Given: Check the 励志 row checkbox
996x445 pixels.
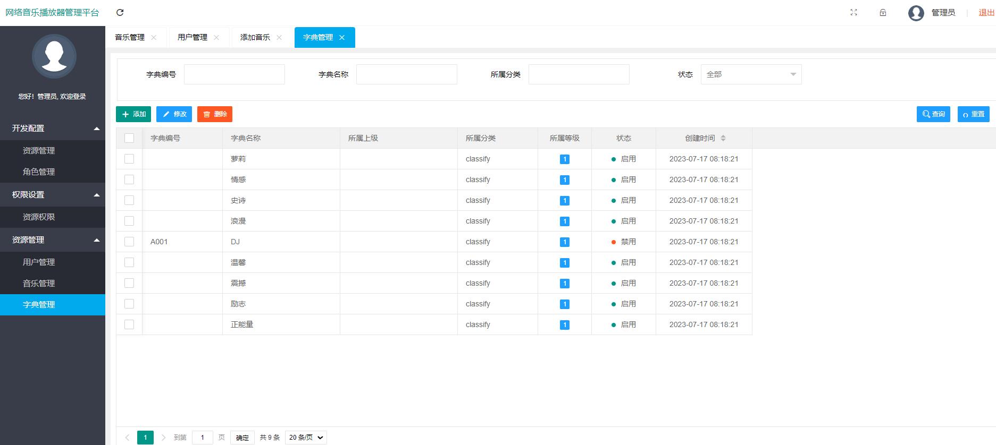Looking at the screenshot, I should (129, 304).
